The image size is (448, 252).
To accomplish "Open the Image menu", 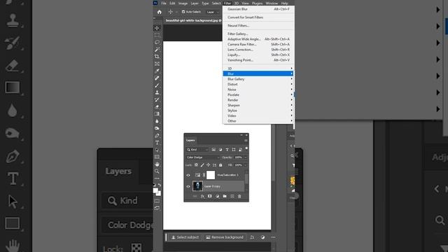I will click(x=183, y=3).
